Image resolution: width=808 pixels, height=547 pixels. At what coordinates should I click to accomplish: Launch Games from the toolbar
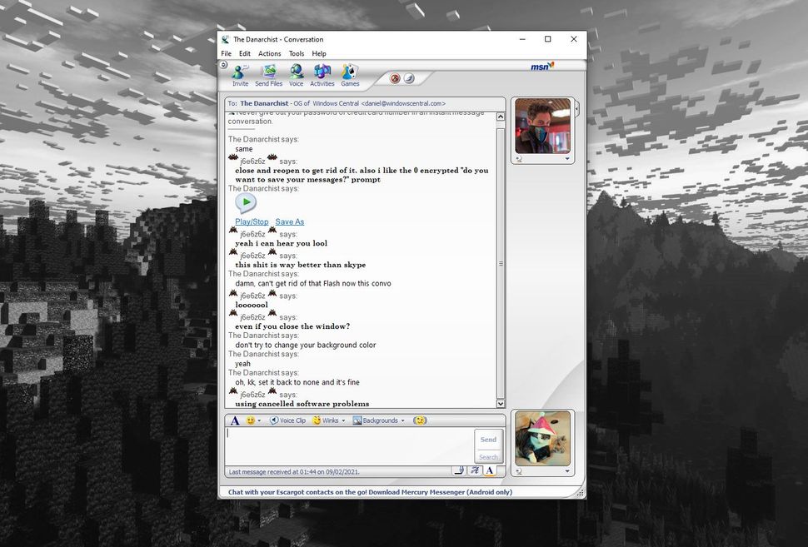click(x=349, y=73)
